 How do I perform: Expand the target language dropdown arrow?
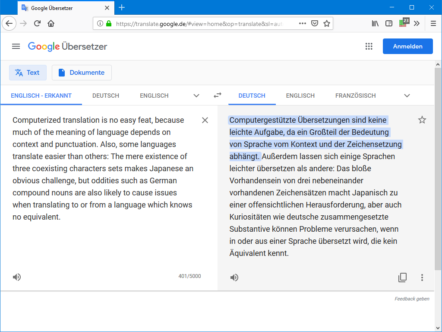tap(407, 96)
